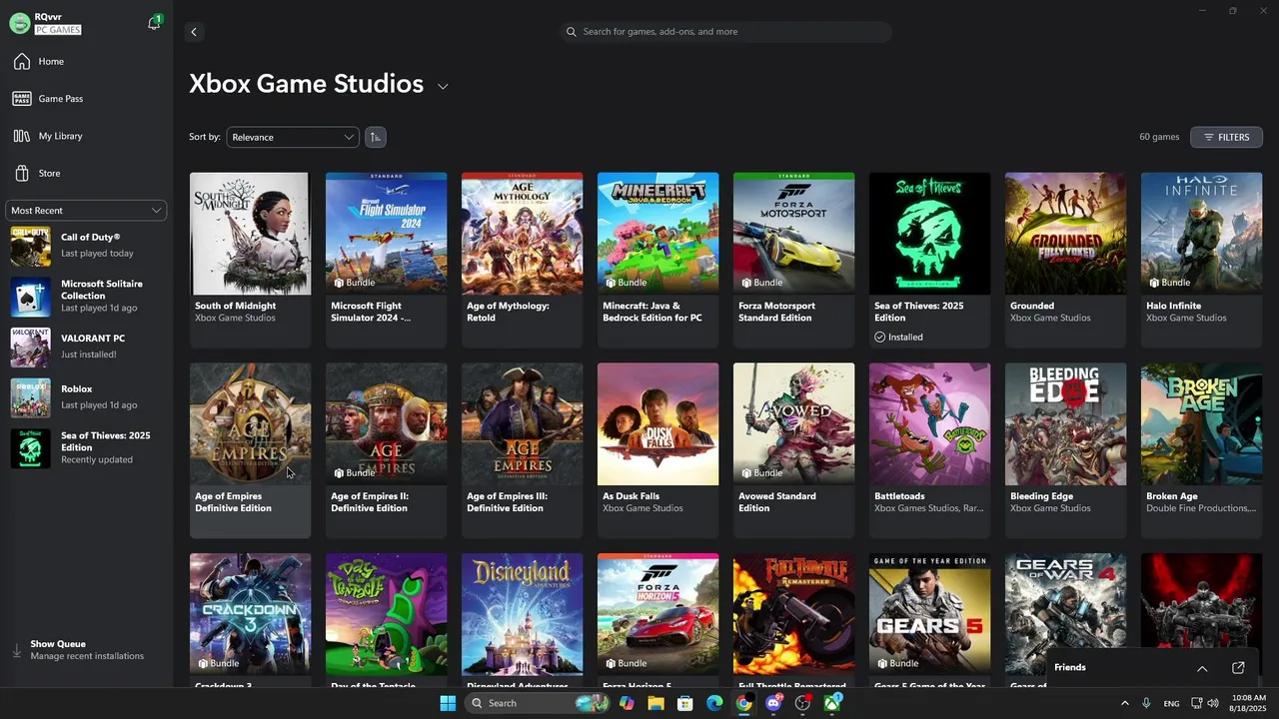
Task: Open Forza Horizon 5 card
Action: coord(657,620)
